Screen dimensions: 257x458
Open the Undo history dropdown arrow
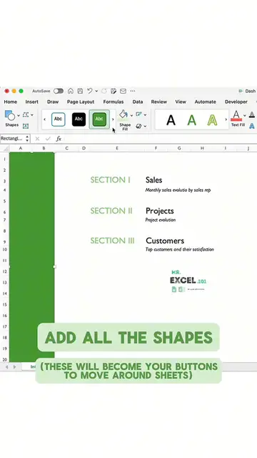pyautogui.click(x=96, y=91)
